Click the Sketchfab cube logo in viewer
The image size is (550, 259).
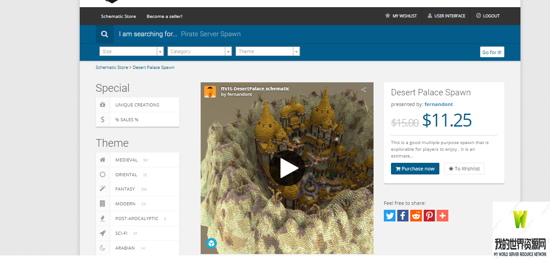pyautogui.click(x=211, y=243)
